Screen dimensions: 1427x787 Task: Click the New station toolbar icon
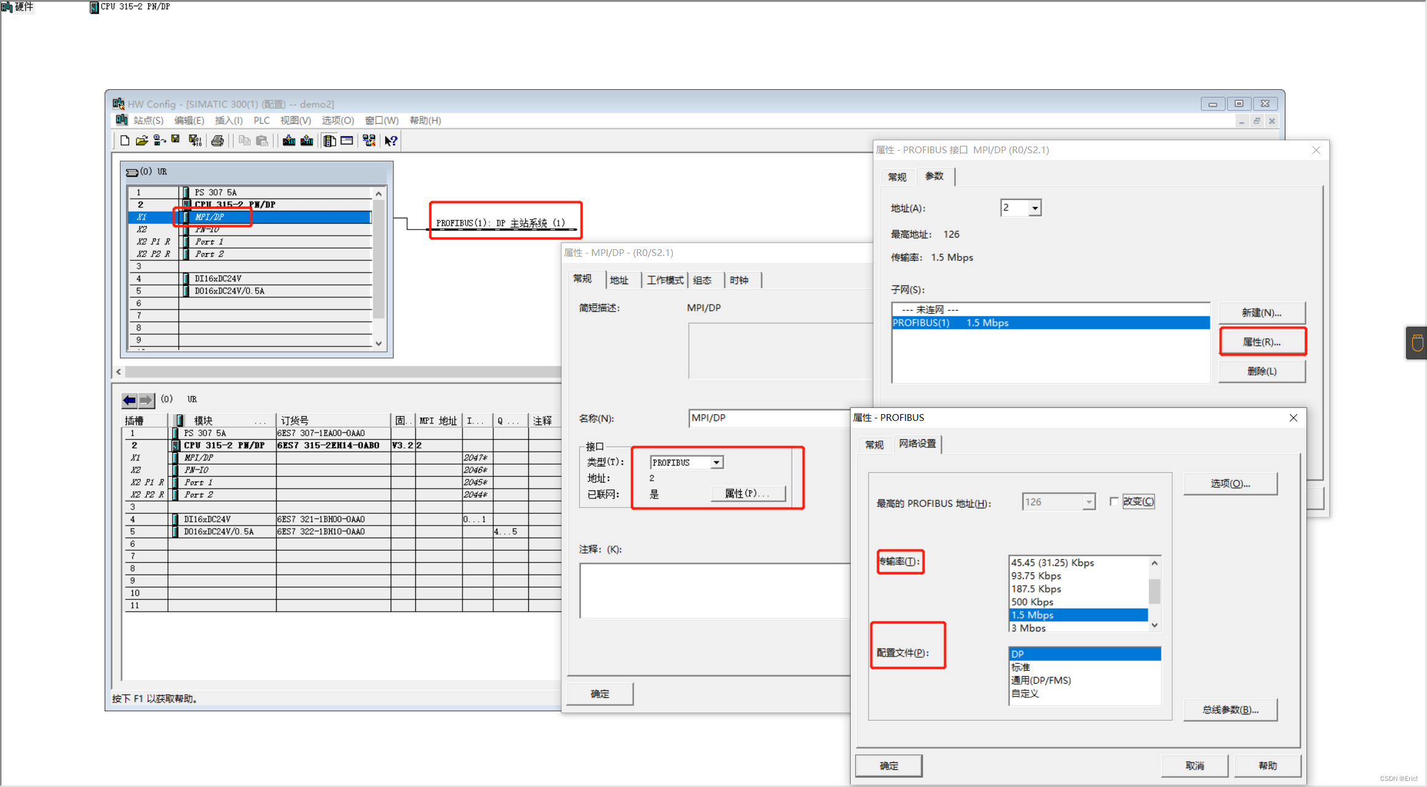point(124,141)
